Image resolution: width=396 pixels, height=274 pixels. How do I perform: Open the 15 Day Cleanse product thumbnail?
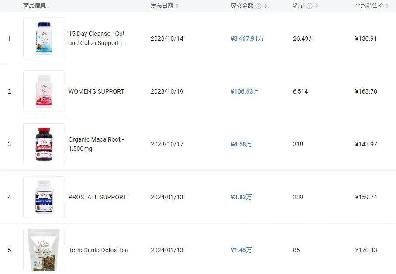[44, 38]
